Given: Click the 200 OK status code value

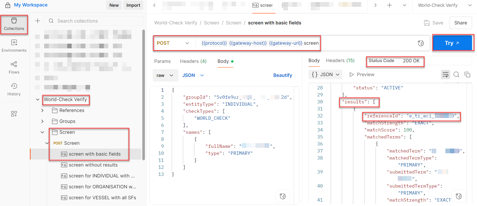Looking at the screenshot, I should [x=411, y=61].
